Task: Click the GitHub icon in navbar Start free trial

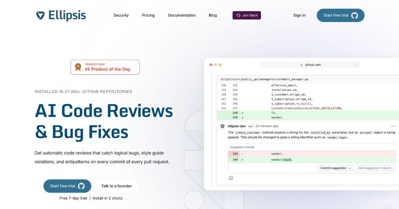Action: pos(354,15)
